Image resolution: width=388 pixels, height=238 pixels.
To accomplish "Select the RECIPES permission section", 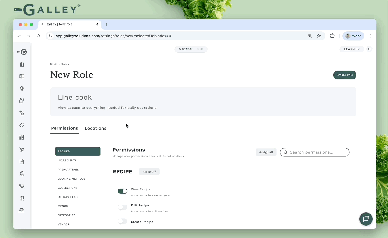I will click(78, 151).
